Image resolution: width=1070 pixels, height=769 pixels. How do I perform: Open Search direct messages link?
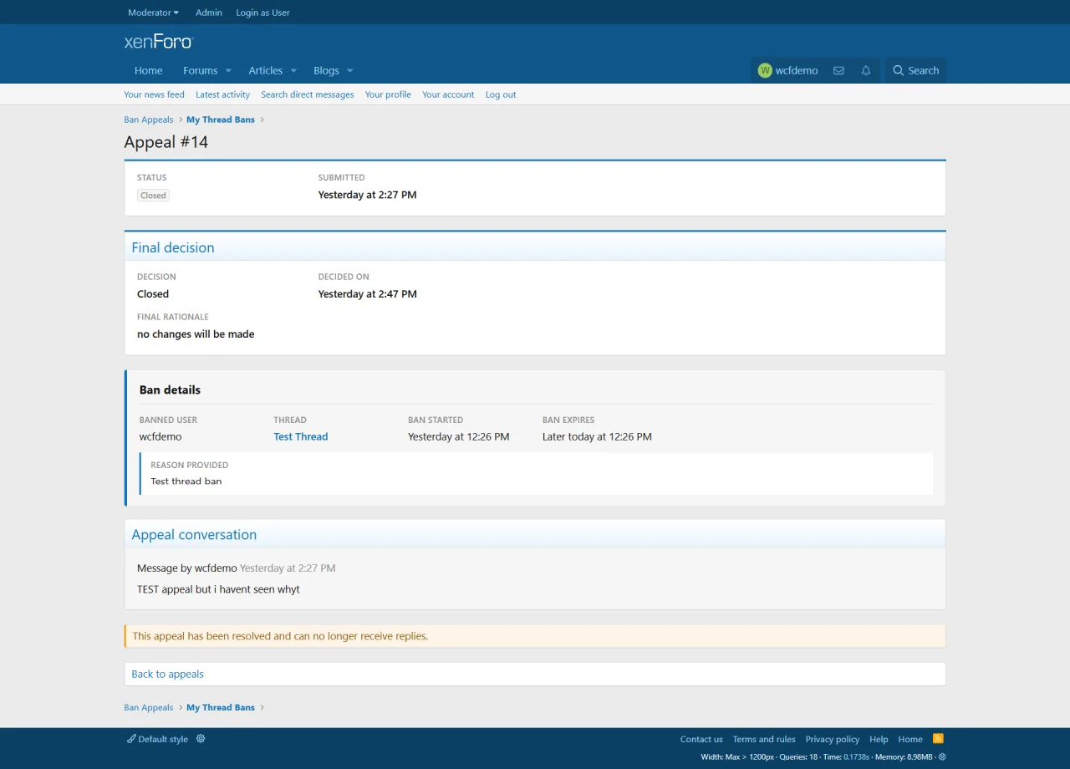(308, 94)
